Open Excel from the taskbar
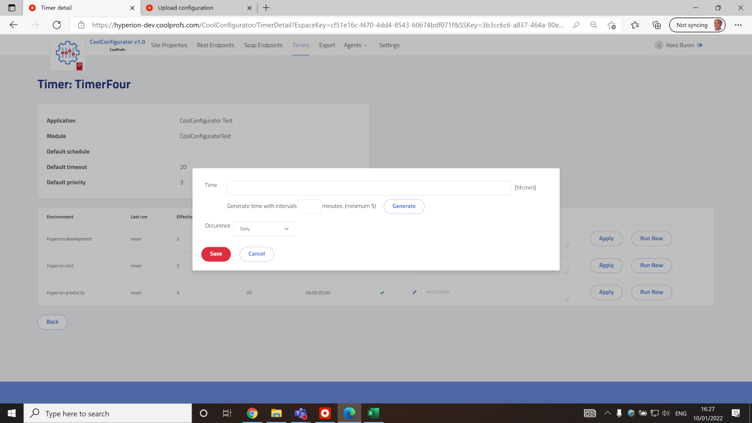The image size is (752, 423). coord(373,413)
